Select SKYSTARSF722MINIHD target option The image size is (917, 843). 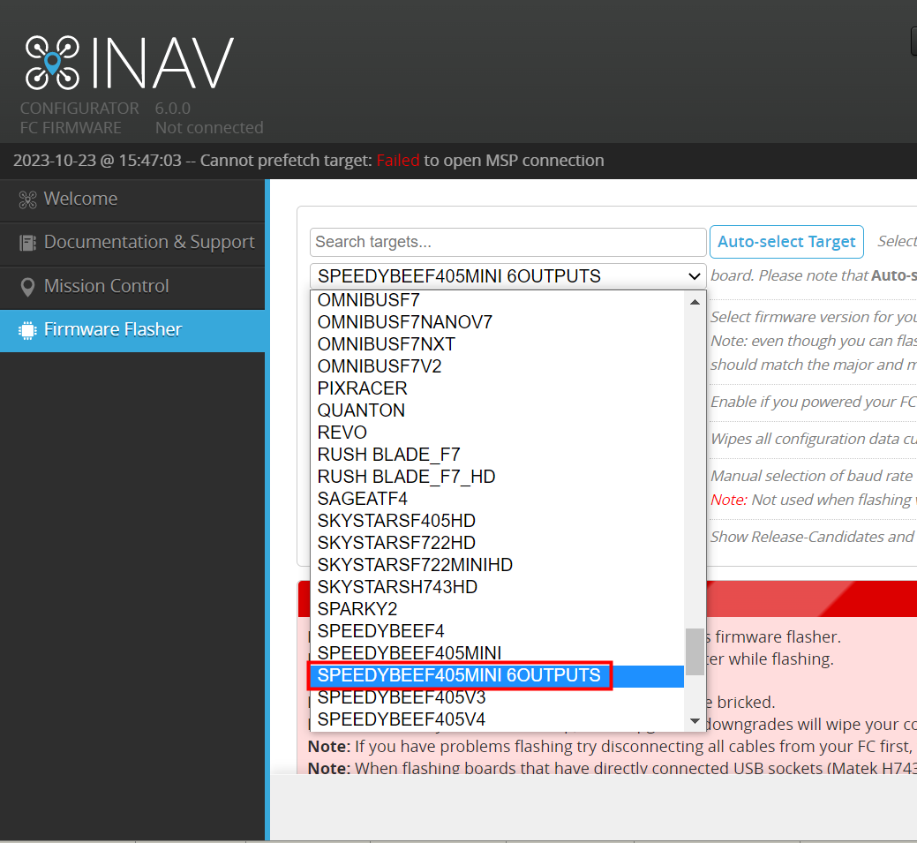click(x=498, y=565)
